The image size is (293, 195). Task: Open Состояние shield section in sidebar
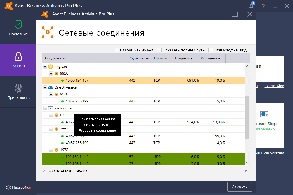(x=18, y=28)
